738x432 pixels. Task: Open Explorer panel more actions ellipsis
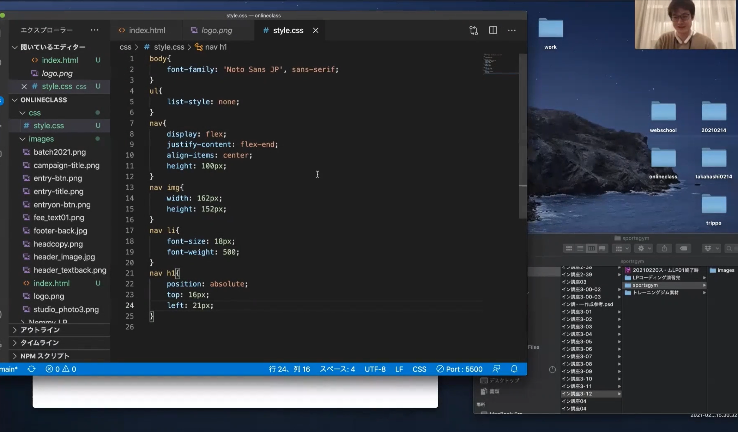point(95,30)
